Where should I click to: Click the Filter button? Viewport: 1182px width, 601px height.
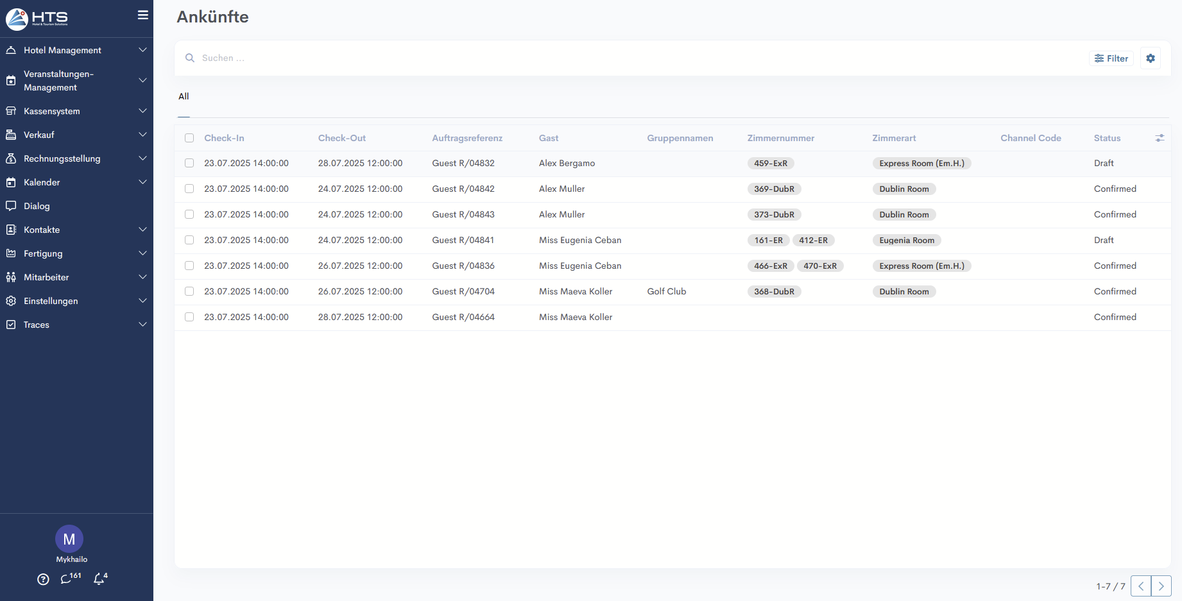click(x=1111, y=58)
